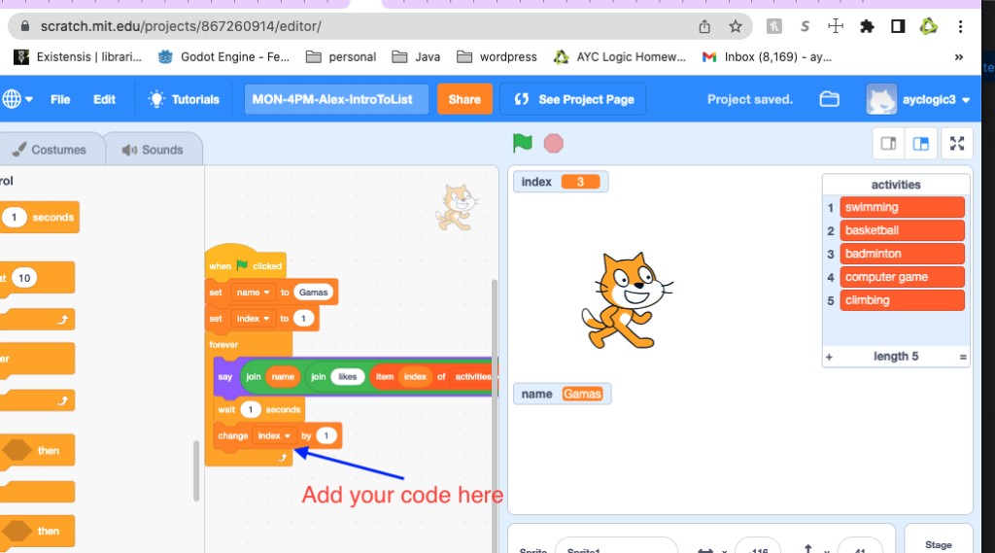Open Chrome three-dot menu
995x553 pixels.
coord(960,26)
